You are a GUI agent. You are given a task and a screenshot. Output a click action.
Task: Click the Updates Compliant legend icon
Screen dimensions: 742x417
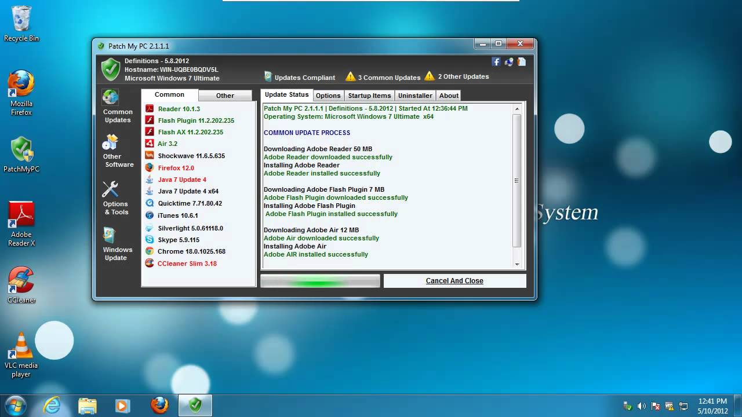click(268, 76)
